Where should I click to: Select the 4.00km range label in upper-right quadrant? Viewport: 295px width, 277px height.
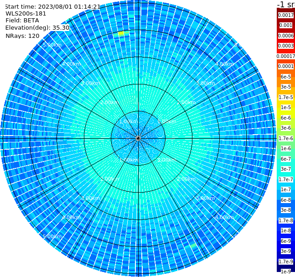(224, 64)
